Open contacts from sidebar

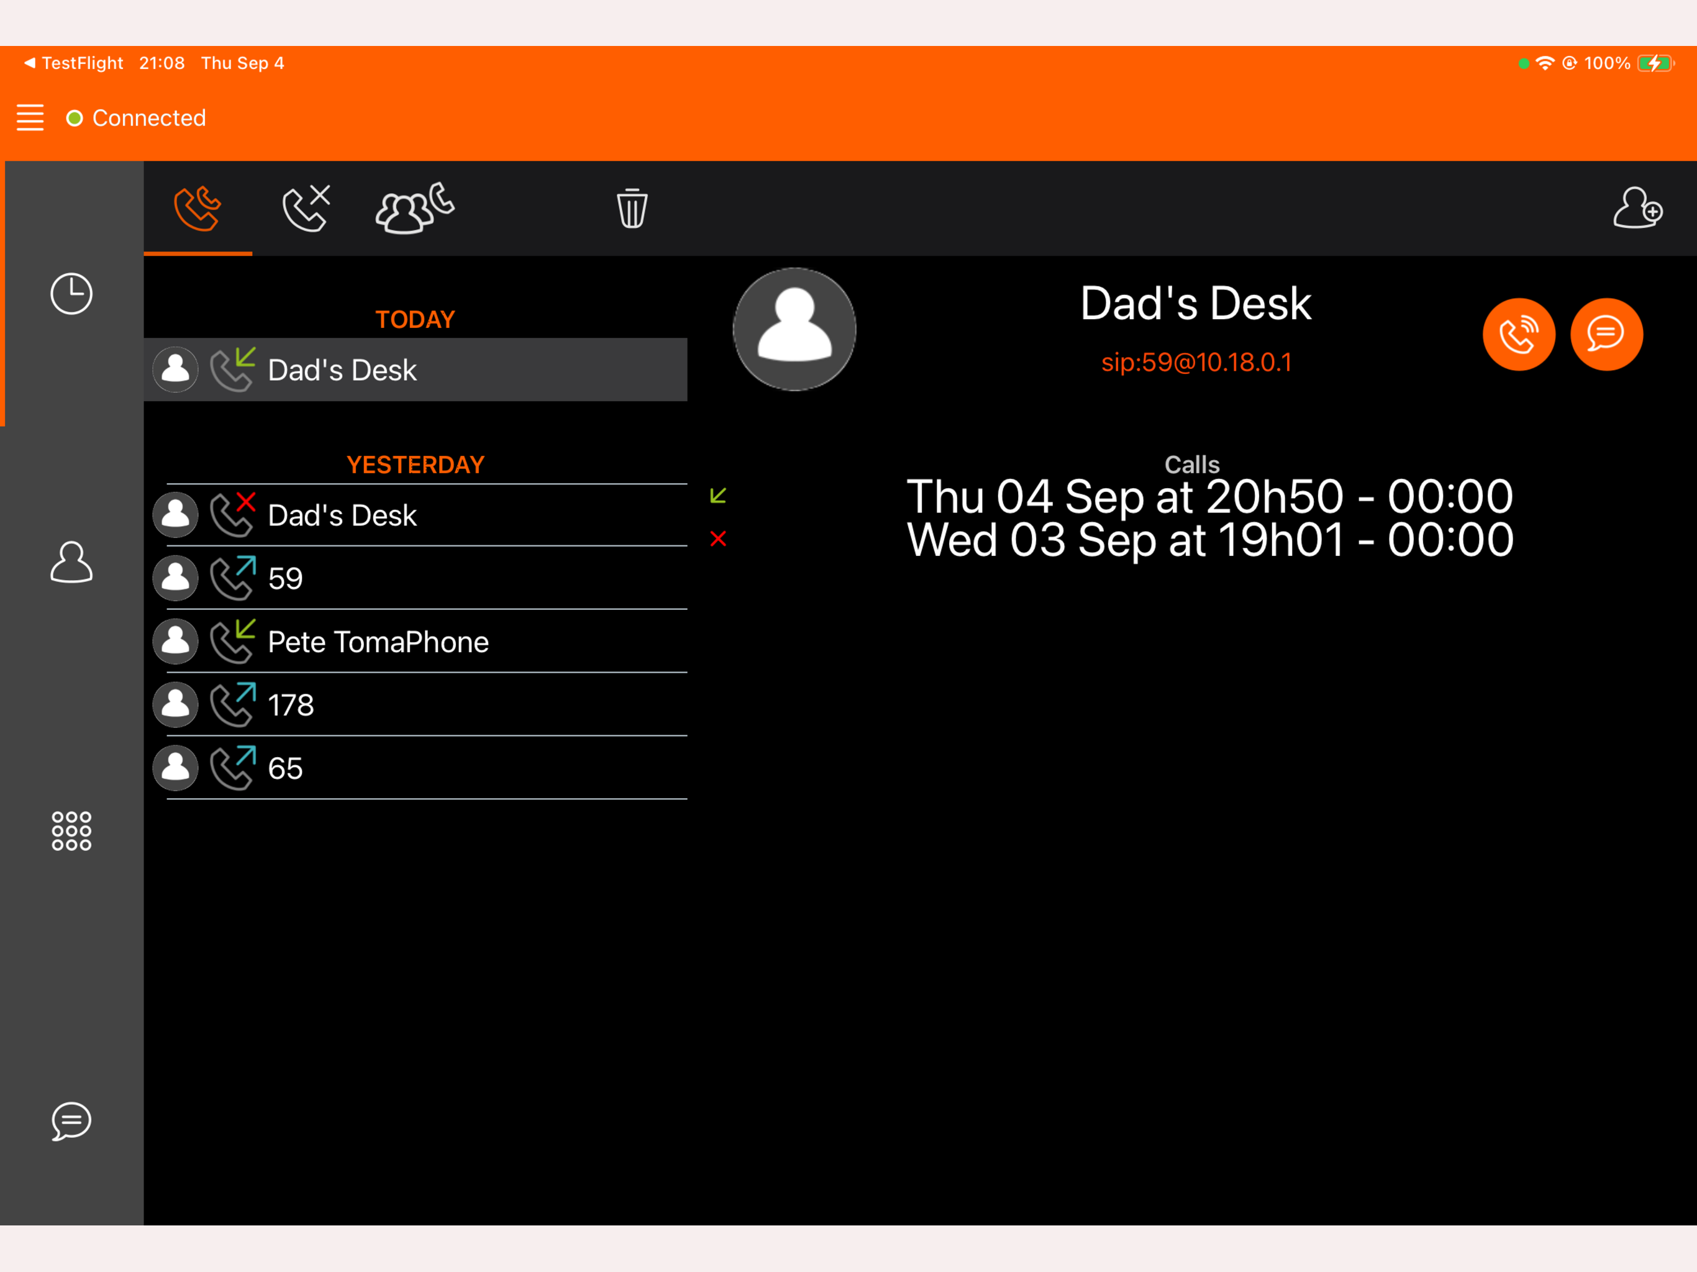[71, 562]
